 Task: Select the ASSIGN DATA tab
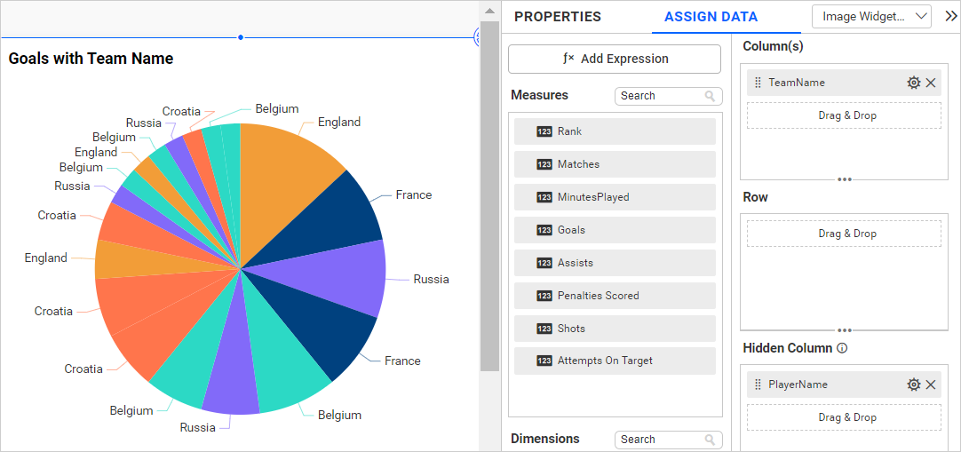(711, 17)
